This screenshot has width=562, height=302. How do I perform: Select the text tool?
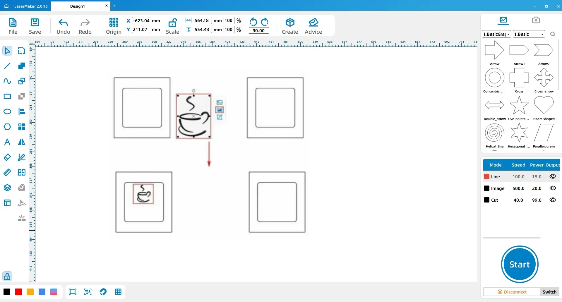pos(7,142)
